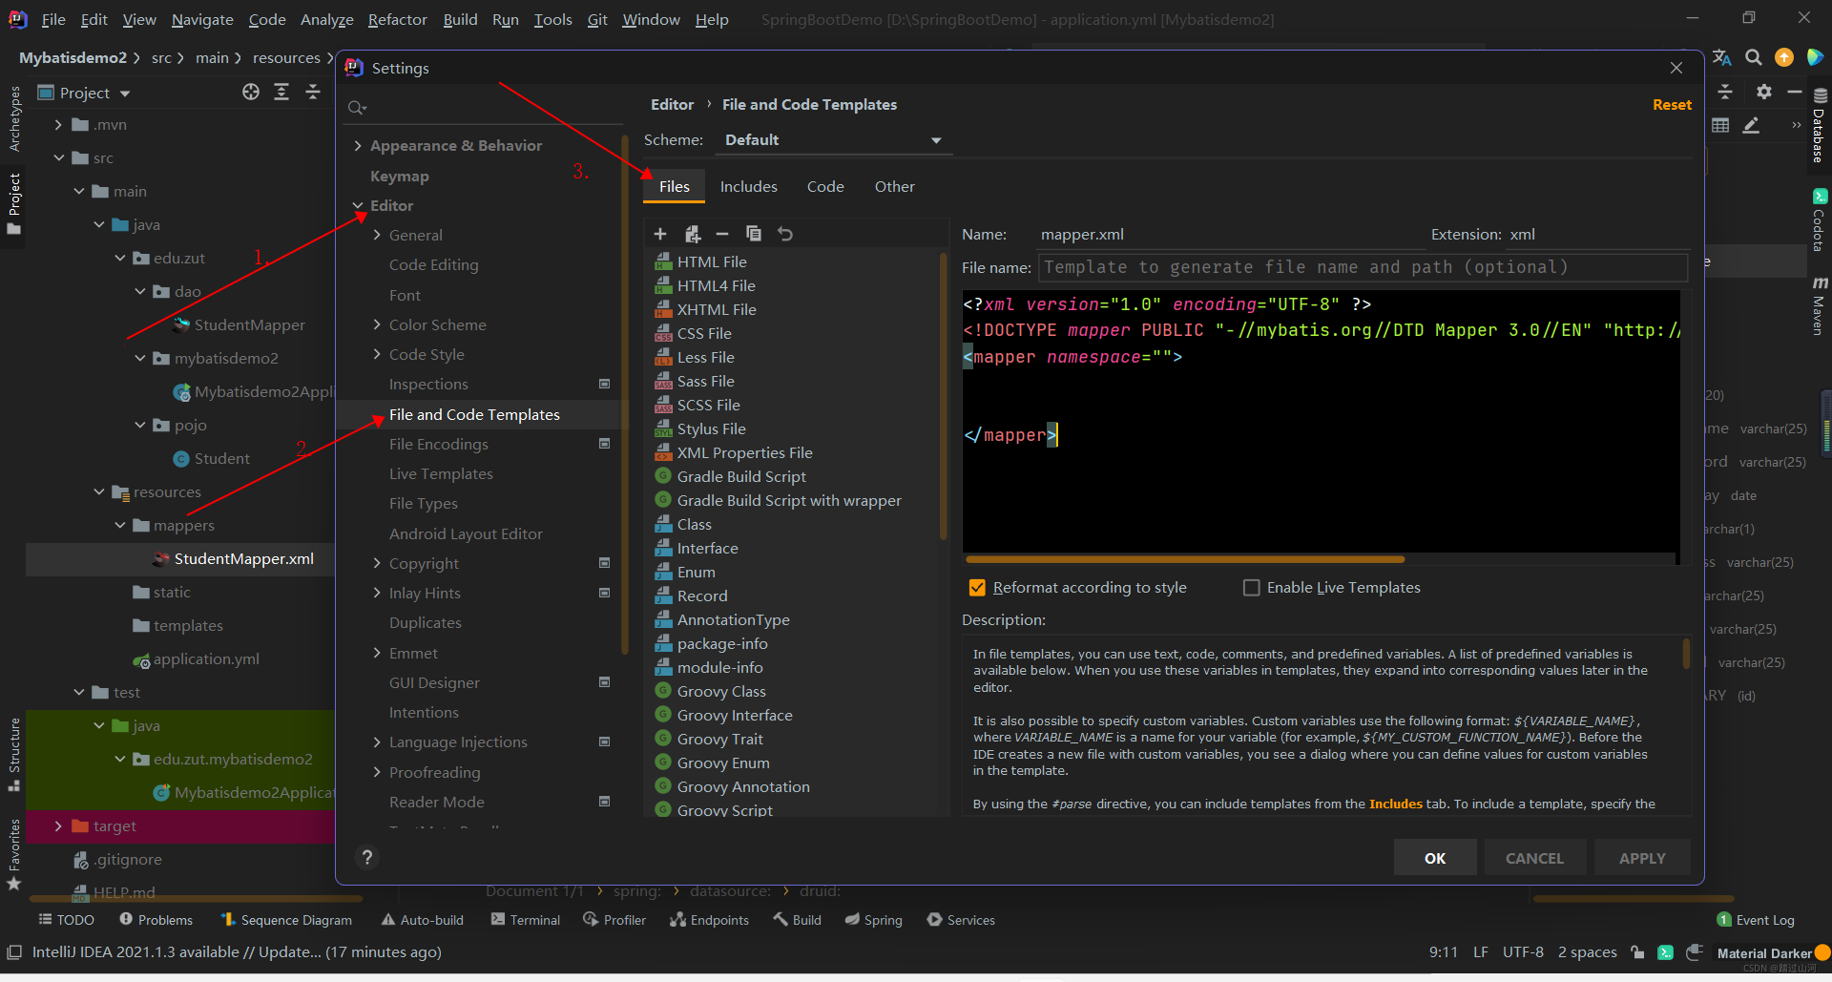Click the orange IDE update arrow icon
Image resolution: width=1832 pixels, height=982 pixels.
1783,57
